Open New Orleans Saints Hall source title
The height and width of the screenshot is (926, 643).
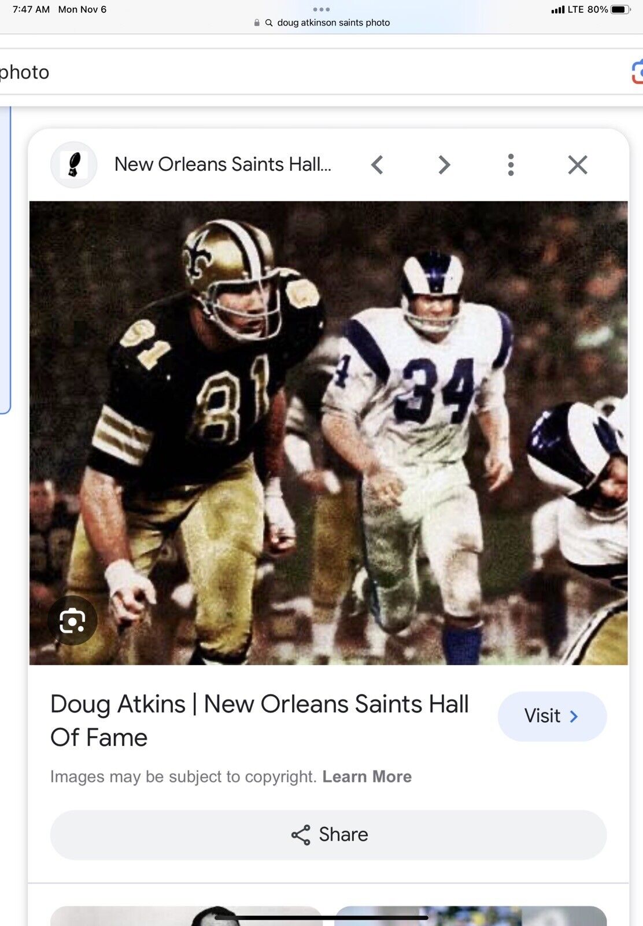pos(223,164)
